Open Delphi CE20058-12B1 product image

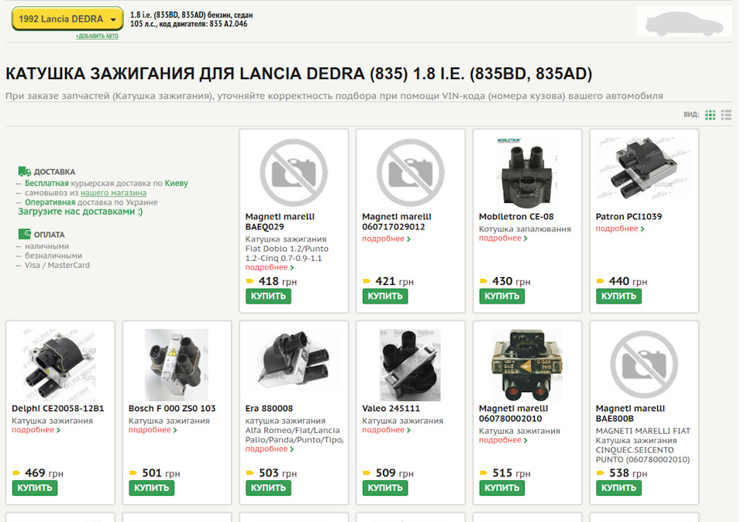pos(60,365)
